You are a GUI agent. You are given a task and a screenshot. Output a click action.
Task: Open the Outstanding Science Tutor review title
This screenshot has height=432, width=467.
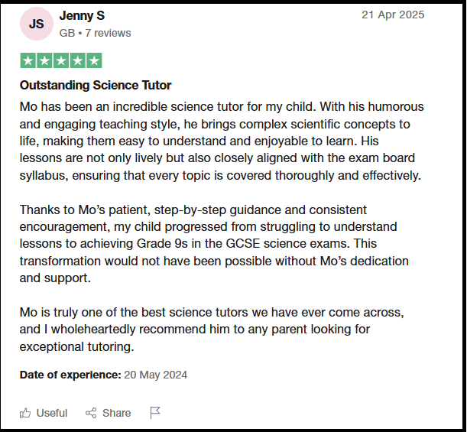coord(96,85)
